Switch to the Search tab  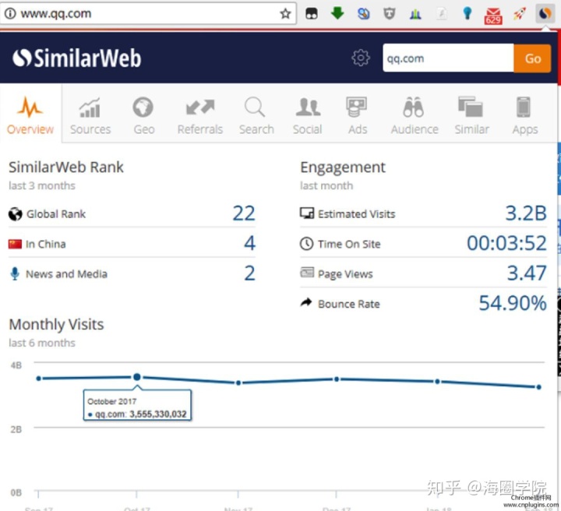click(x=256, y=115)
